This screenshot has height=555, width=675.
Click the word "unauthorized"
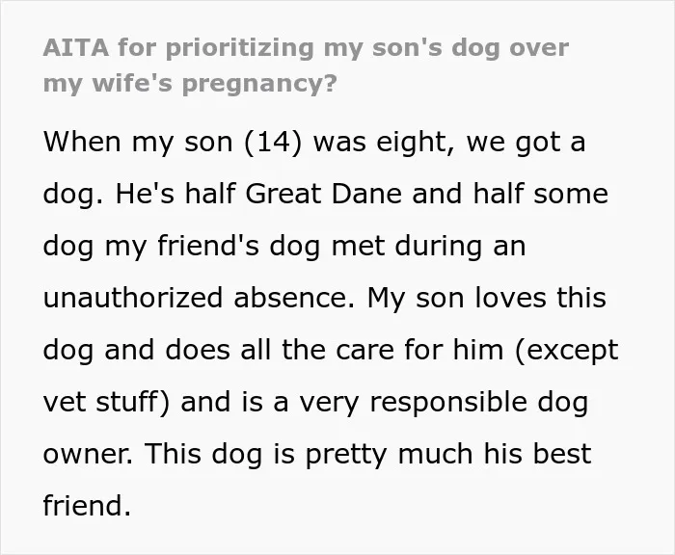133,298
